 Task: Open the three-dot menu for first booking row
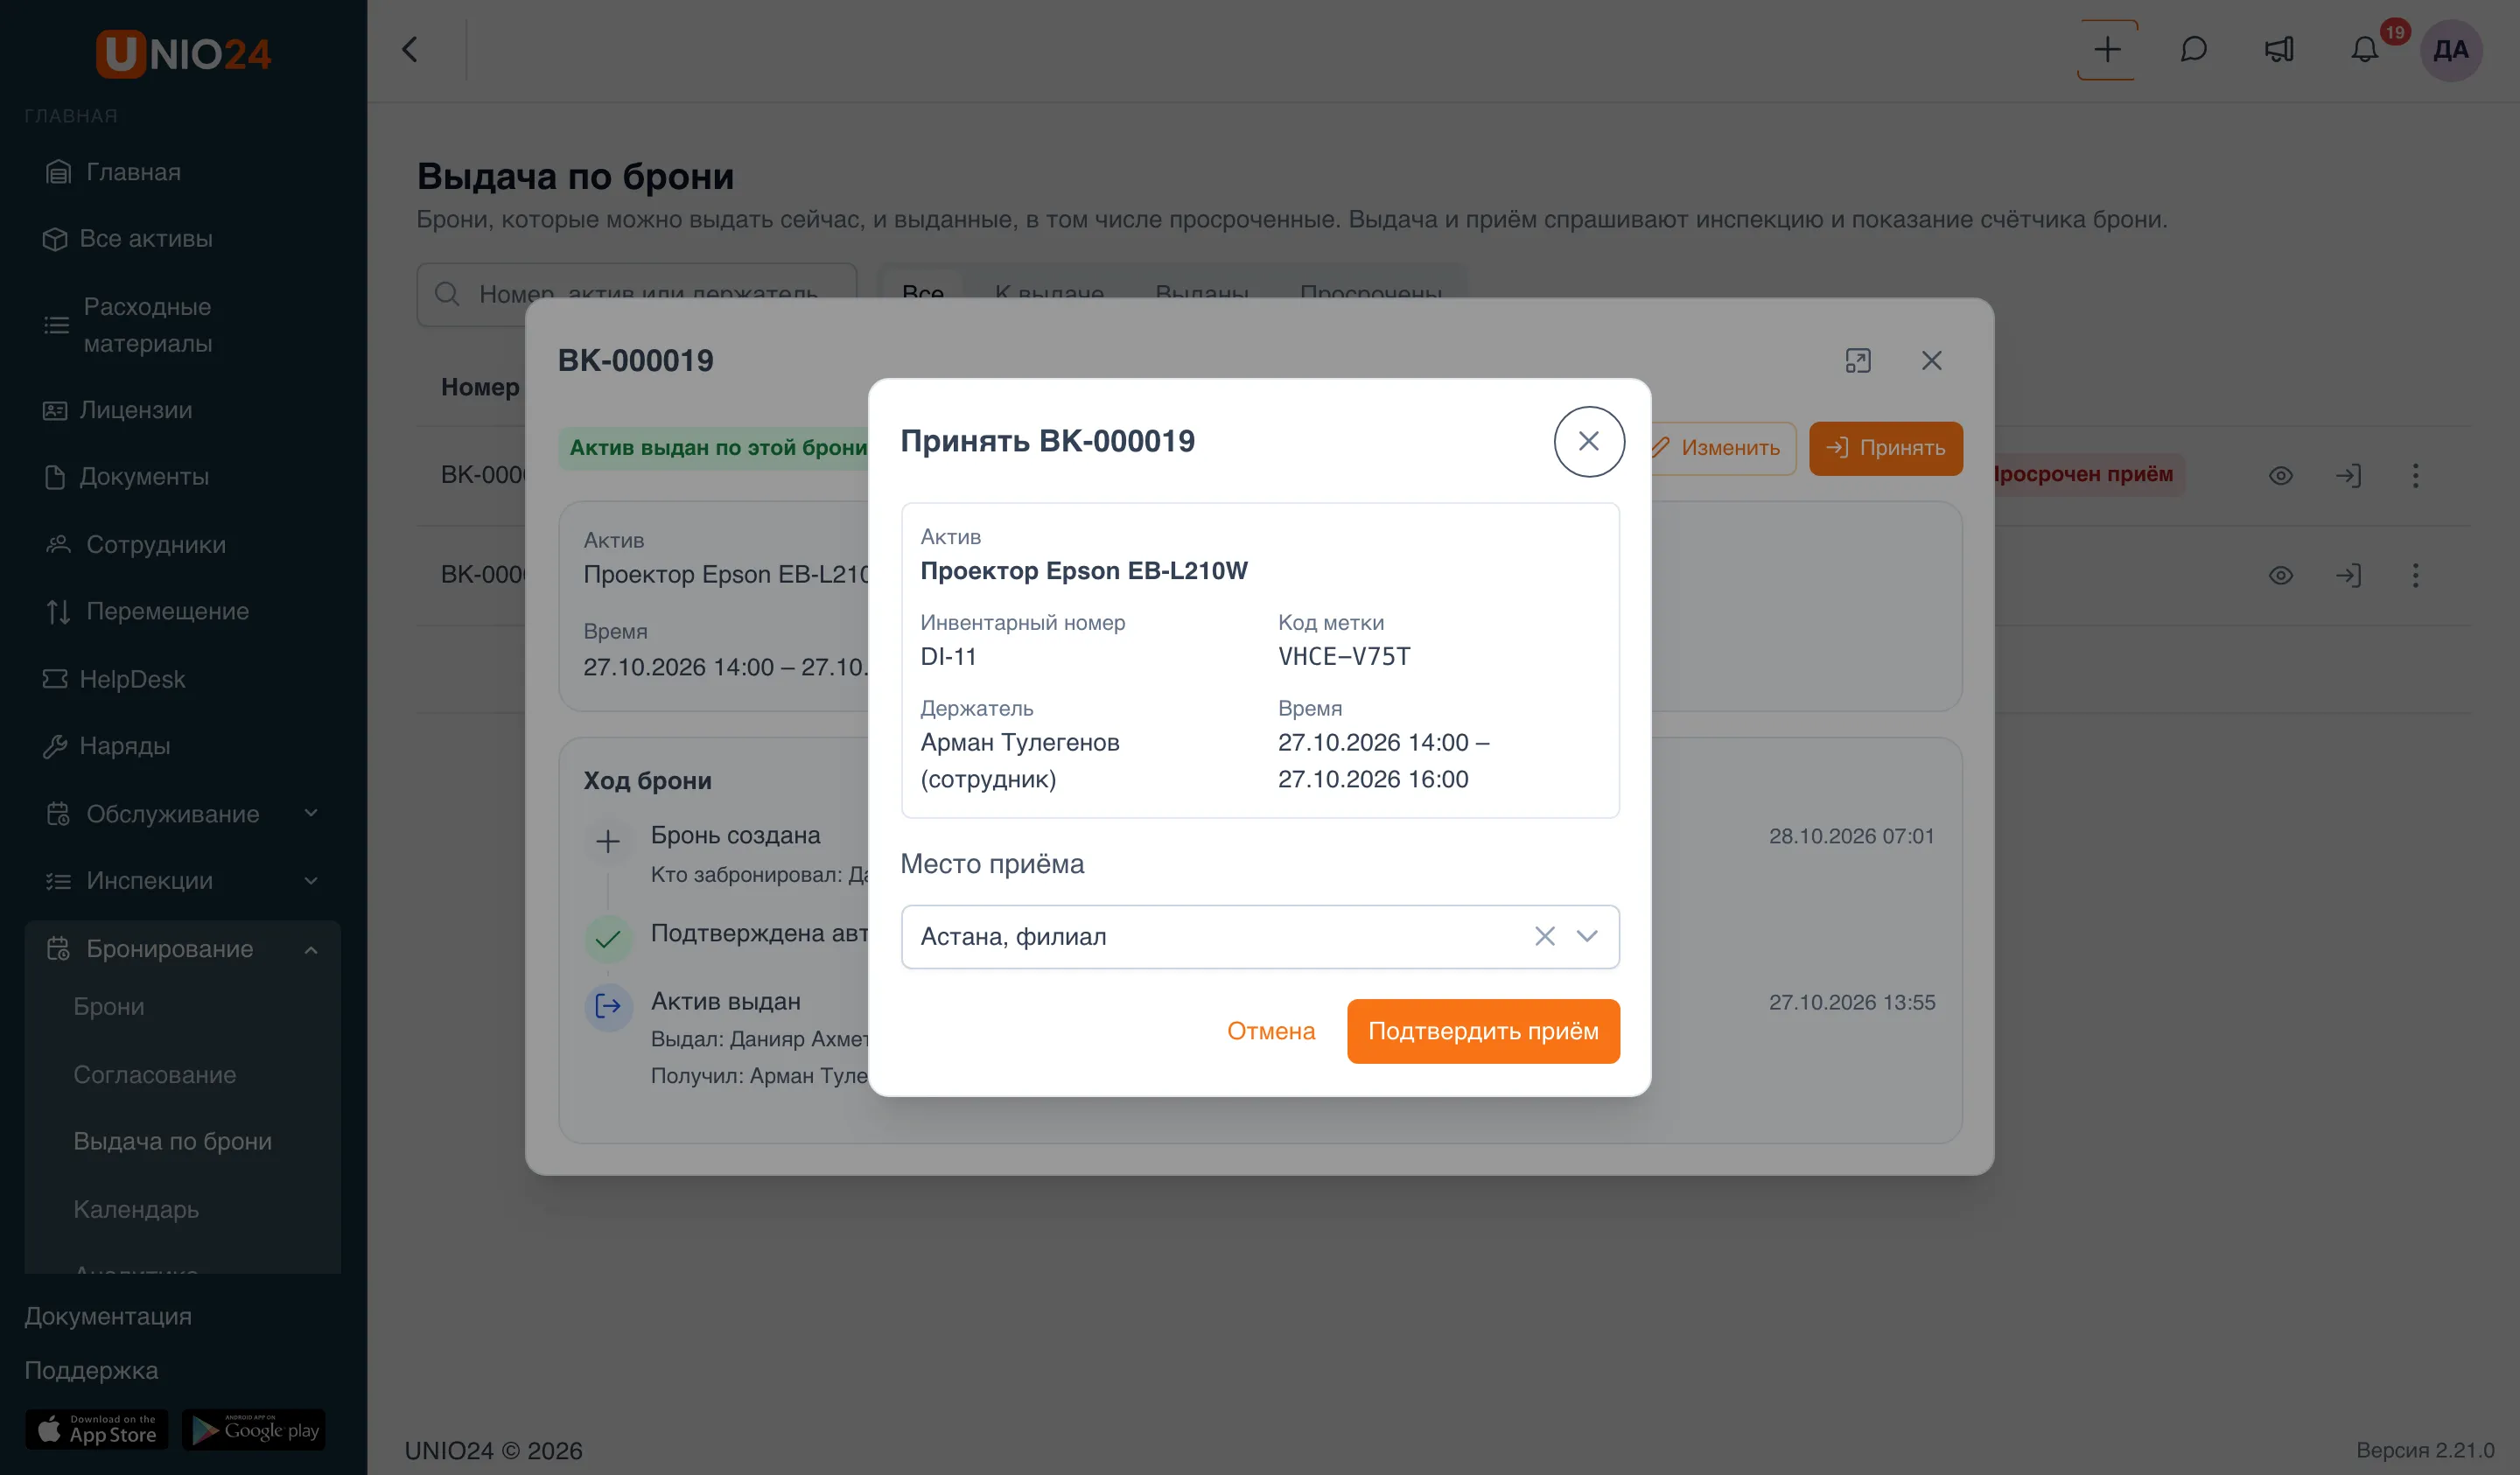click(2415, 475)
